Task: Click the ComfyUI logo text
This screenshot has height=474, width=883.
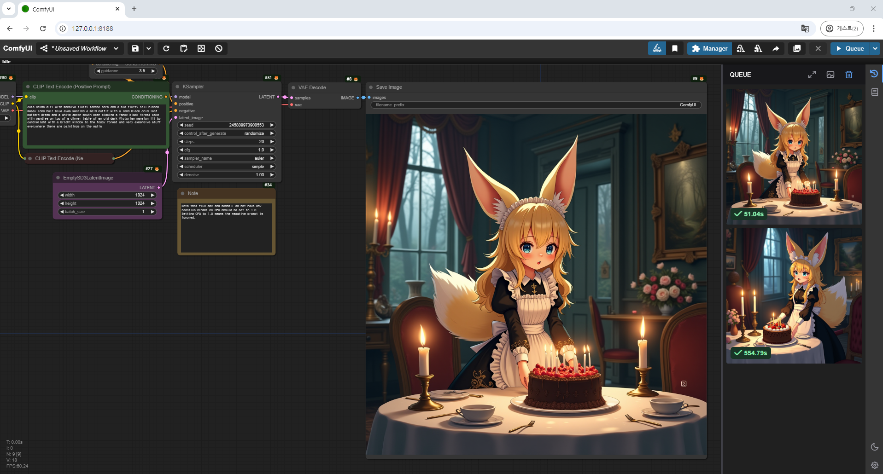Action: pos(18,48)
